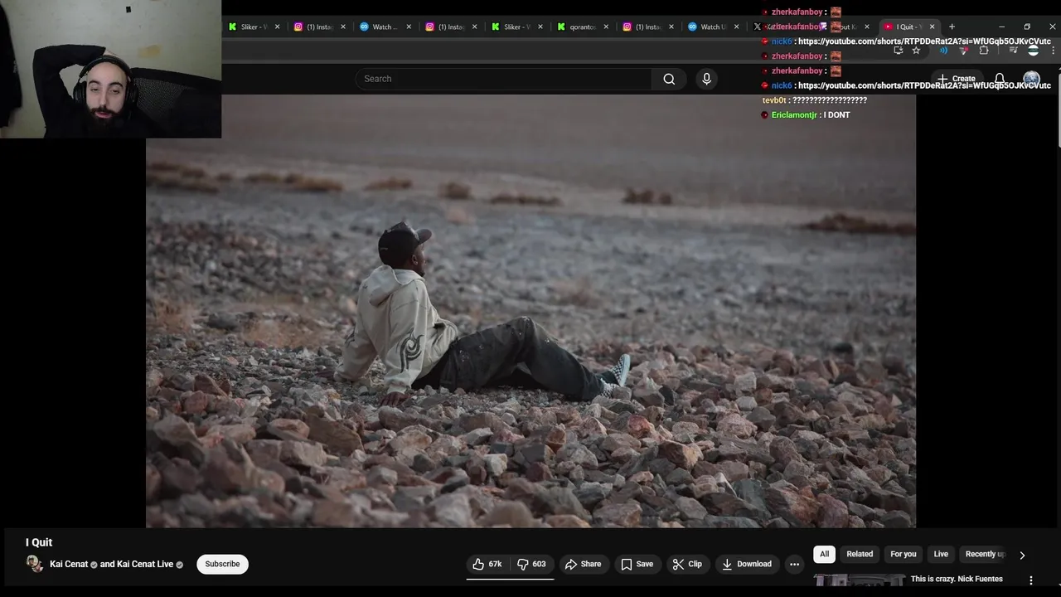Bookmark this page with the star icon
1061x597 pixels.
[x=916, y=51]
